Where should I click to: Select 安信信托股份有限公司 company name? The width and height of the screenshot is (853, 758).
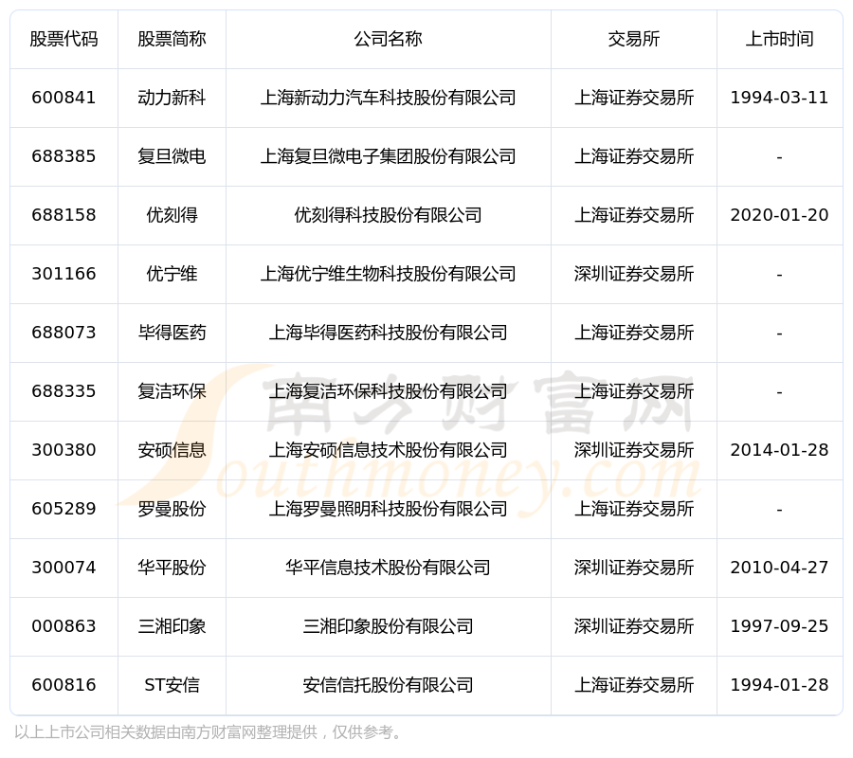[x=388, y=685]
